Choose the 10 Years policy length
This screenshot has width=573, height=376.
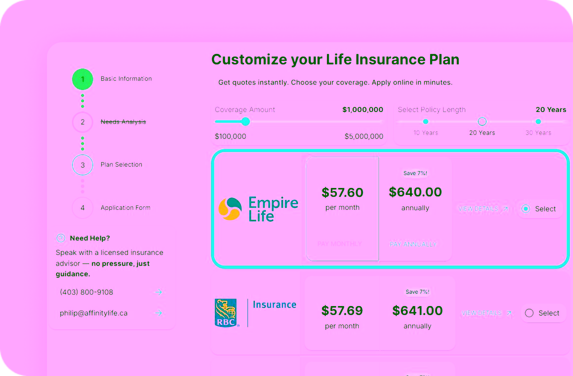(x=426, y=122)
